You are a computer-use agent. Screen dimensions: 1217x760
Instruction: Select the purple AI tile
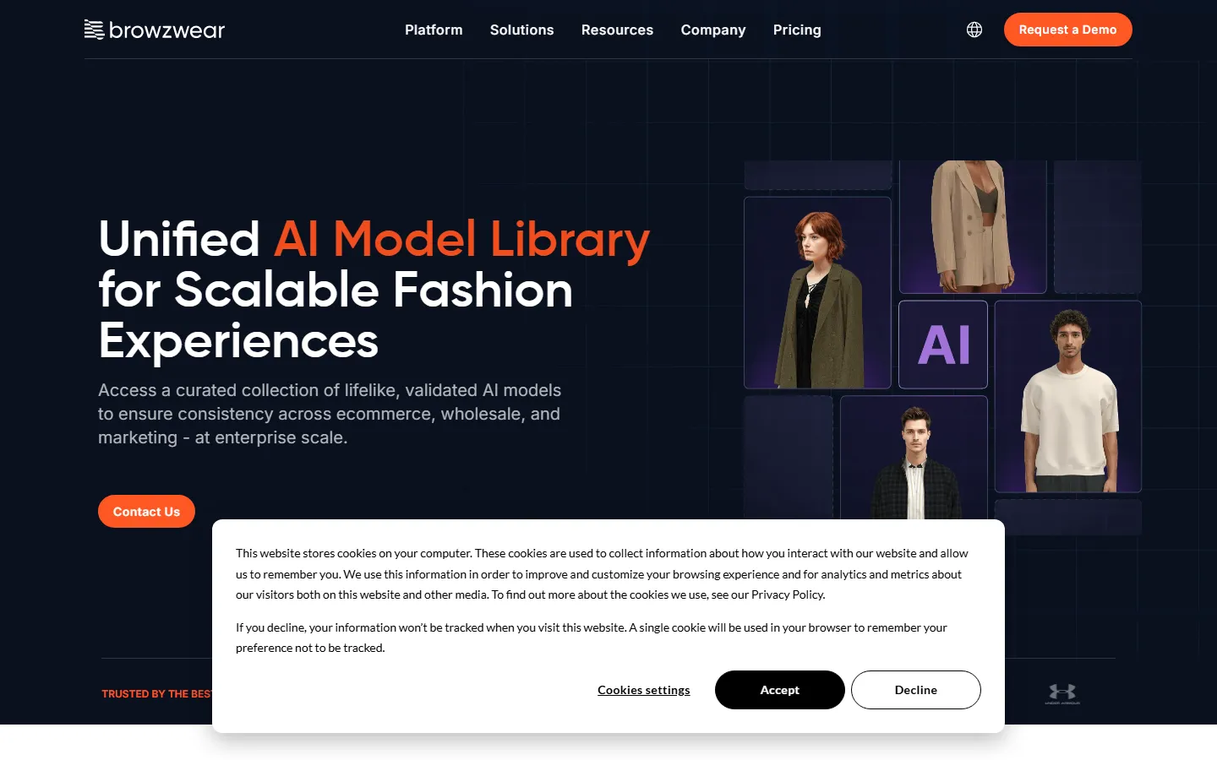(x=943, y=345)
